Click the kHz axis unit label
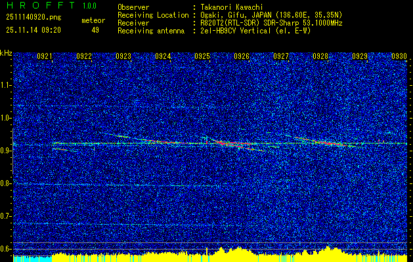Image resolution: width=413 pixels, height=262 pixels. 6,53
